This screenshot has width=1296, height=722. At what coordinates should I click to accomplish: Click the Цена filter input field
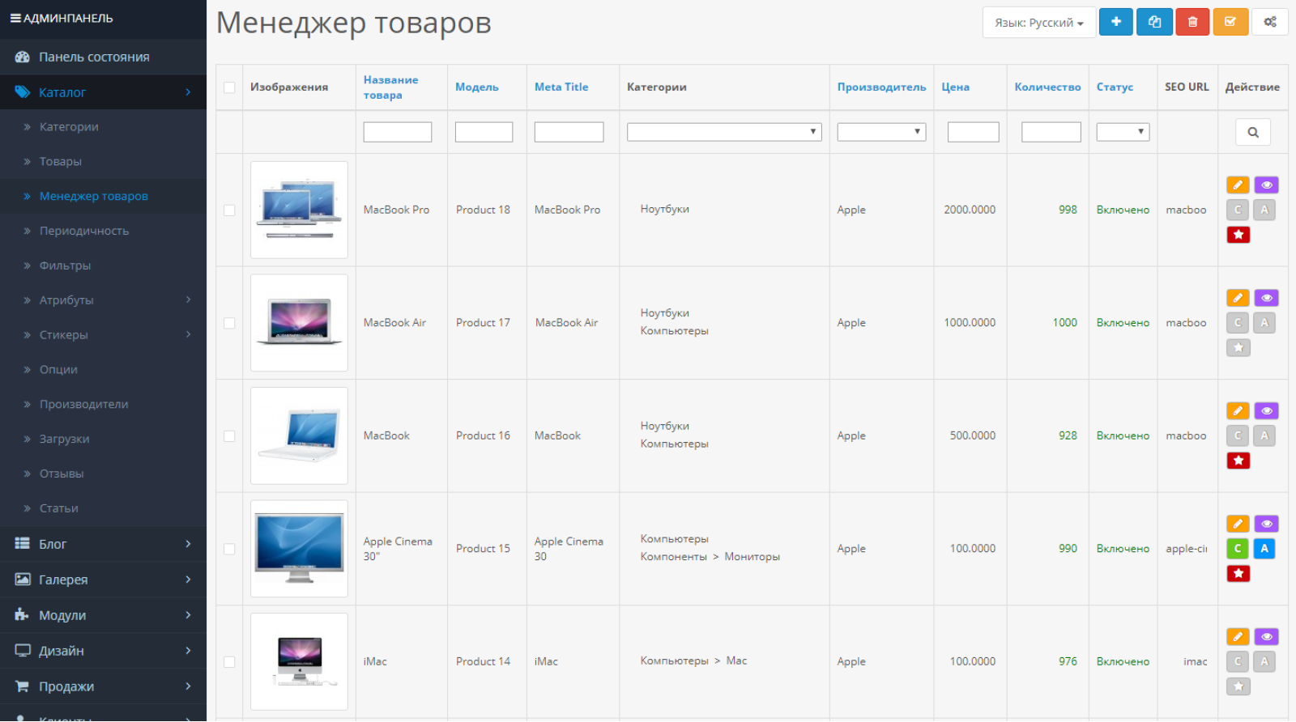(x=973, y=132)
